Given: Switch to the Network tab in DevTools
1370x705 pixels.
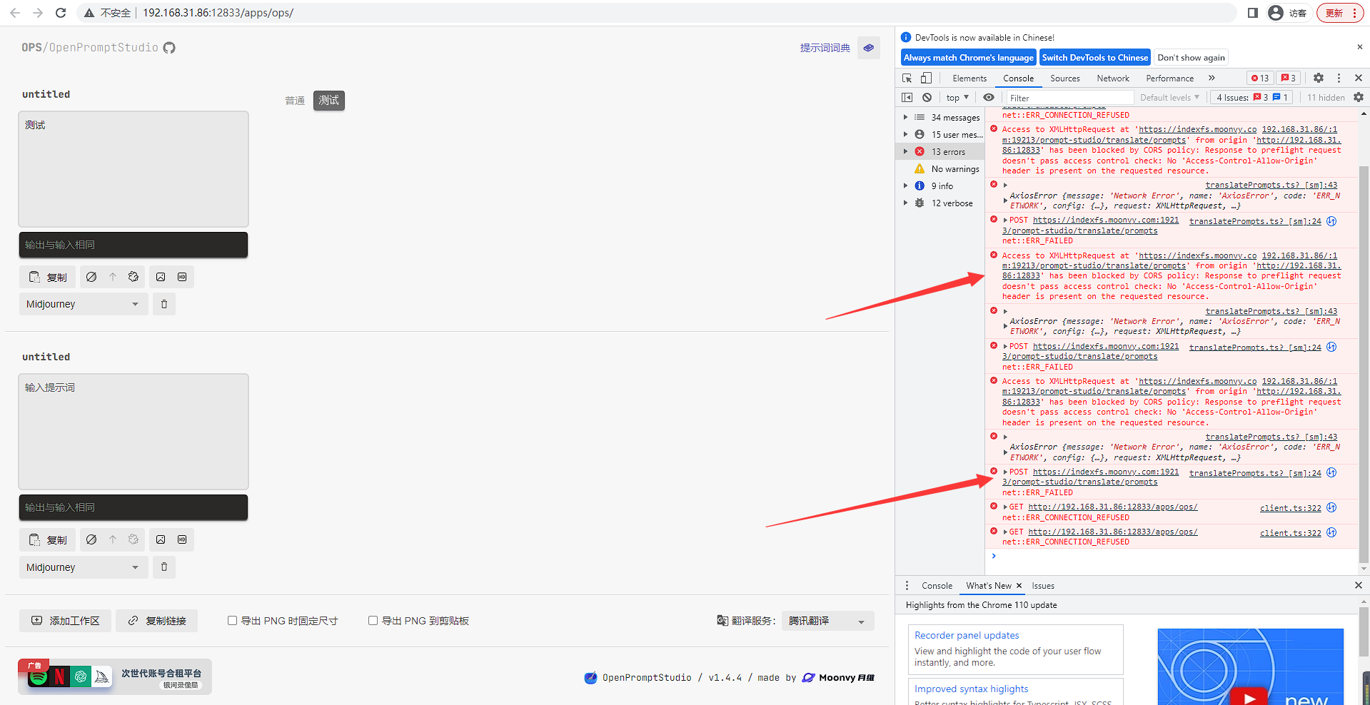Looking at the screenshot, I should tap(1112, 78).
